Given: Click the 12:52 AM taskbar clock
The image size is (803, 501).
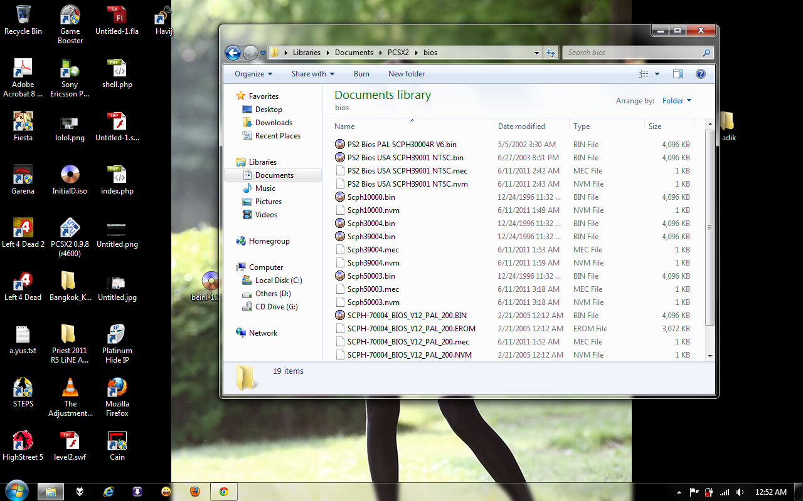Looking at the screenshot, I should (770, 492).
